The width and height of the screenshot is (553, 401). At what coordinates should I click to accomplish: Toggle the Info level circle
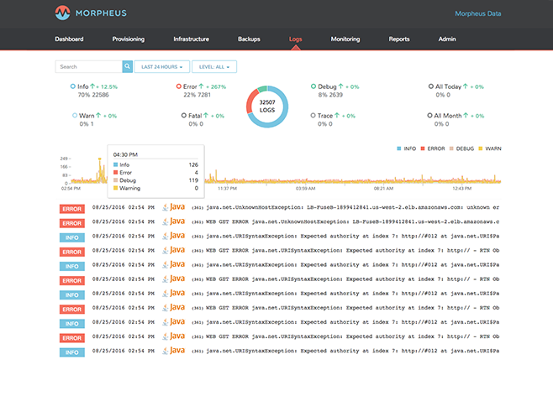point(72,86)
